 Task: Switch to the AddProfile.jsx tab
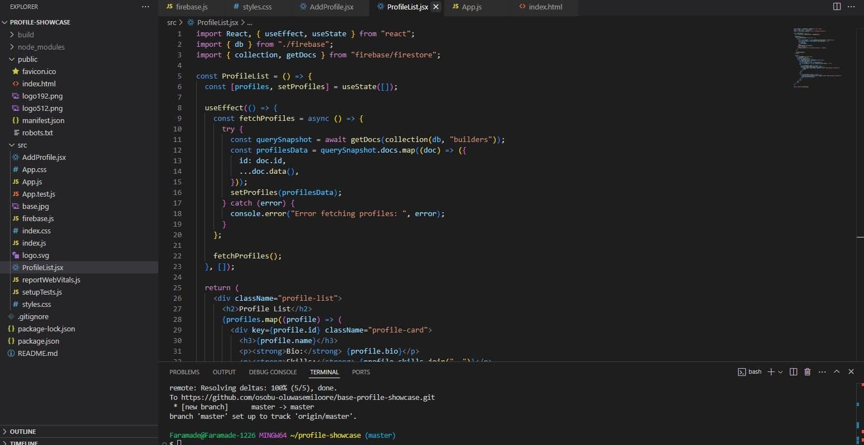tap(327, 7)
